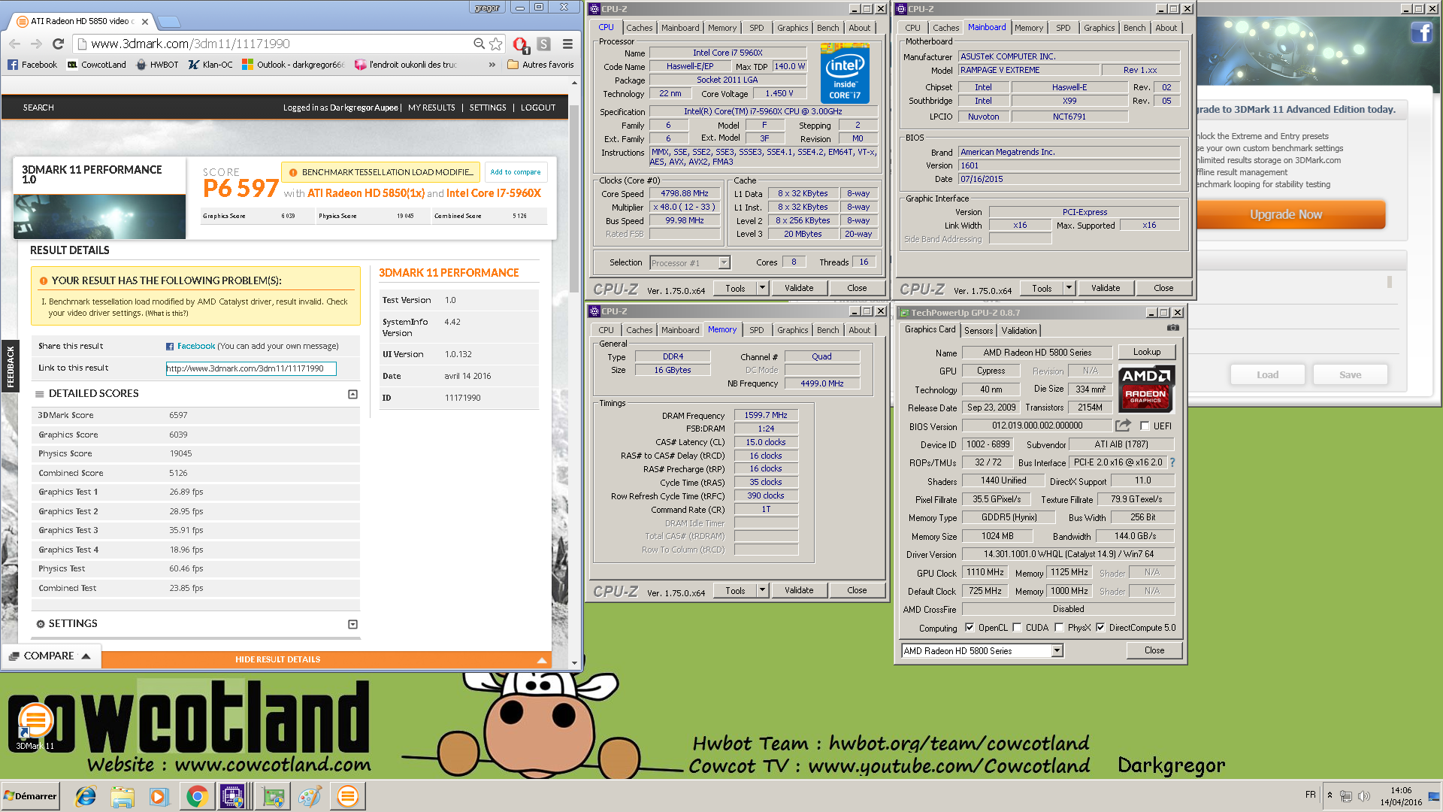Screen dimensions: 1443x812
Task: Click Hide Result Details bar
Action: pyautogui.click(x=326, y=659)
